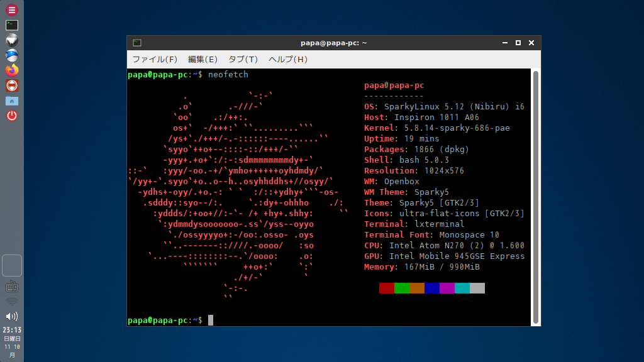
Task: Click the 'OS: SparkyLinux 5.12' line
Action: pos(444,107)
